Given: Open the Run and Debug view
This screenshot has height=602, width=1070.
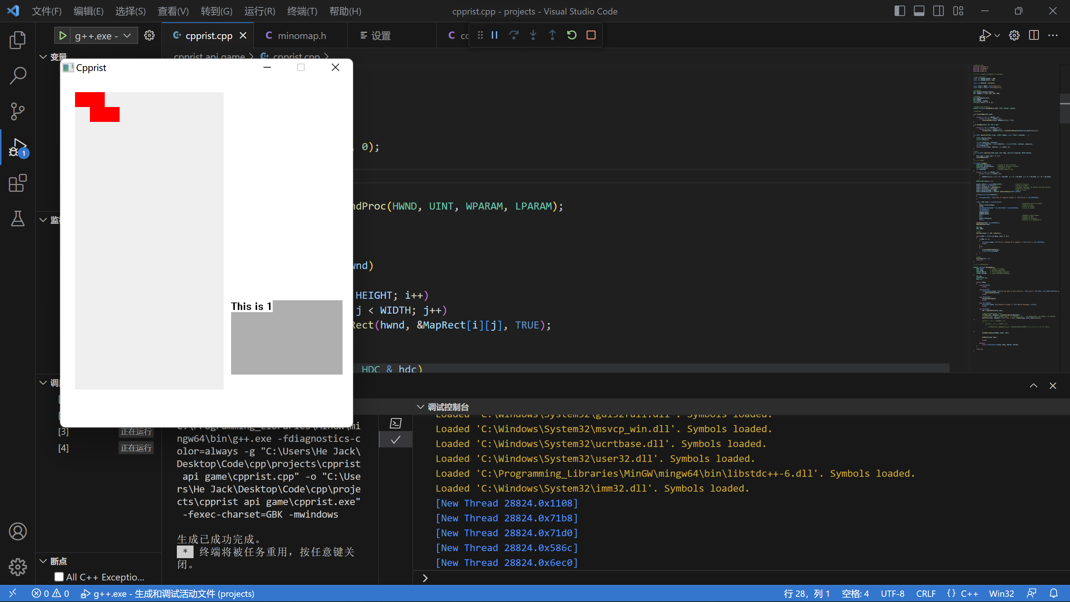Looking at the screenshot, I should pos(17,148).
